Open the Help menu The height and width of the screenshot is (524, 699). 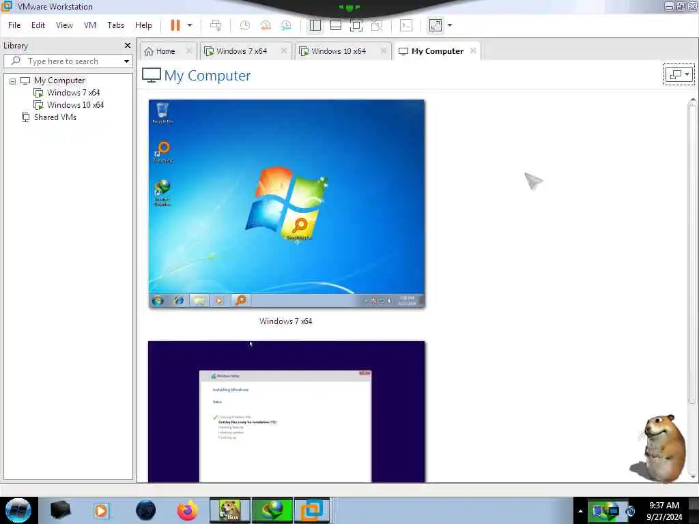pos(143,25)
